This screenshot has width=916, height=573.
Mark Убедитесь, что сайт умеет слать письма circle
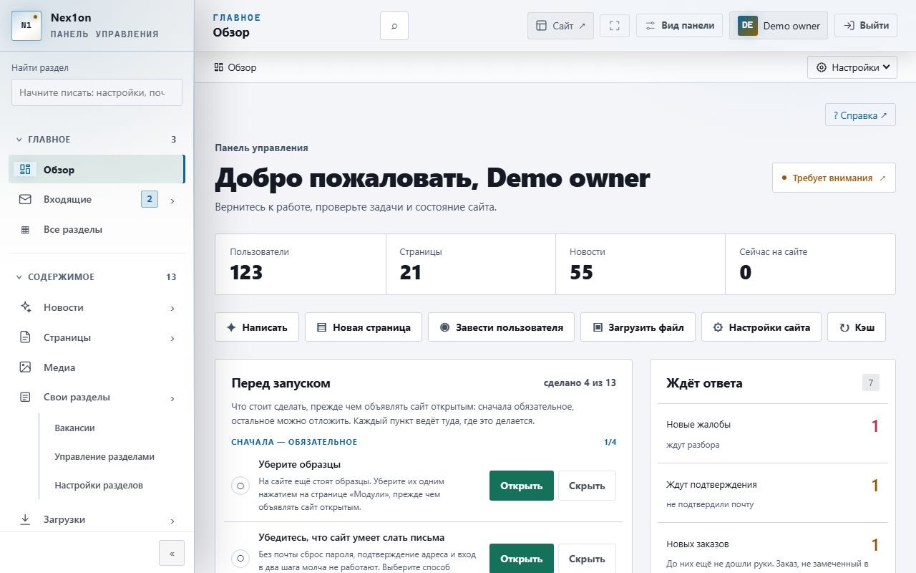tap(240, 559)
